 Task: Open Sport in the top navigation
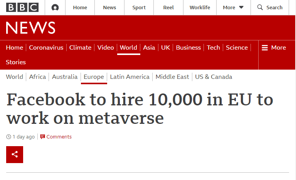139,7
